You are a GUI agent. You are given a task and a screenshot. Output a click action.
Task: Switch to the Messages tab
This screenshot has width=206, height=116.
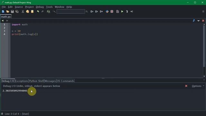coord(50,81)
